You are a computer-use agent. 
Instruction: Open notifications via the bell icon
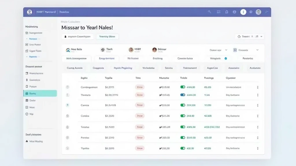[227, 12]
